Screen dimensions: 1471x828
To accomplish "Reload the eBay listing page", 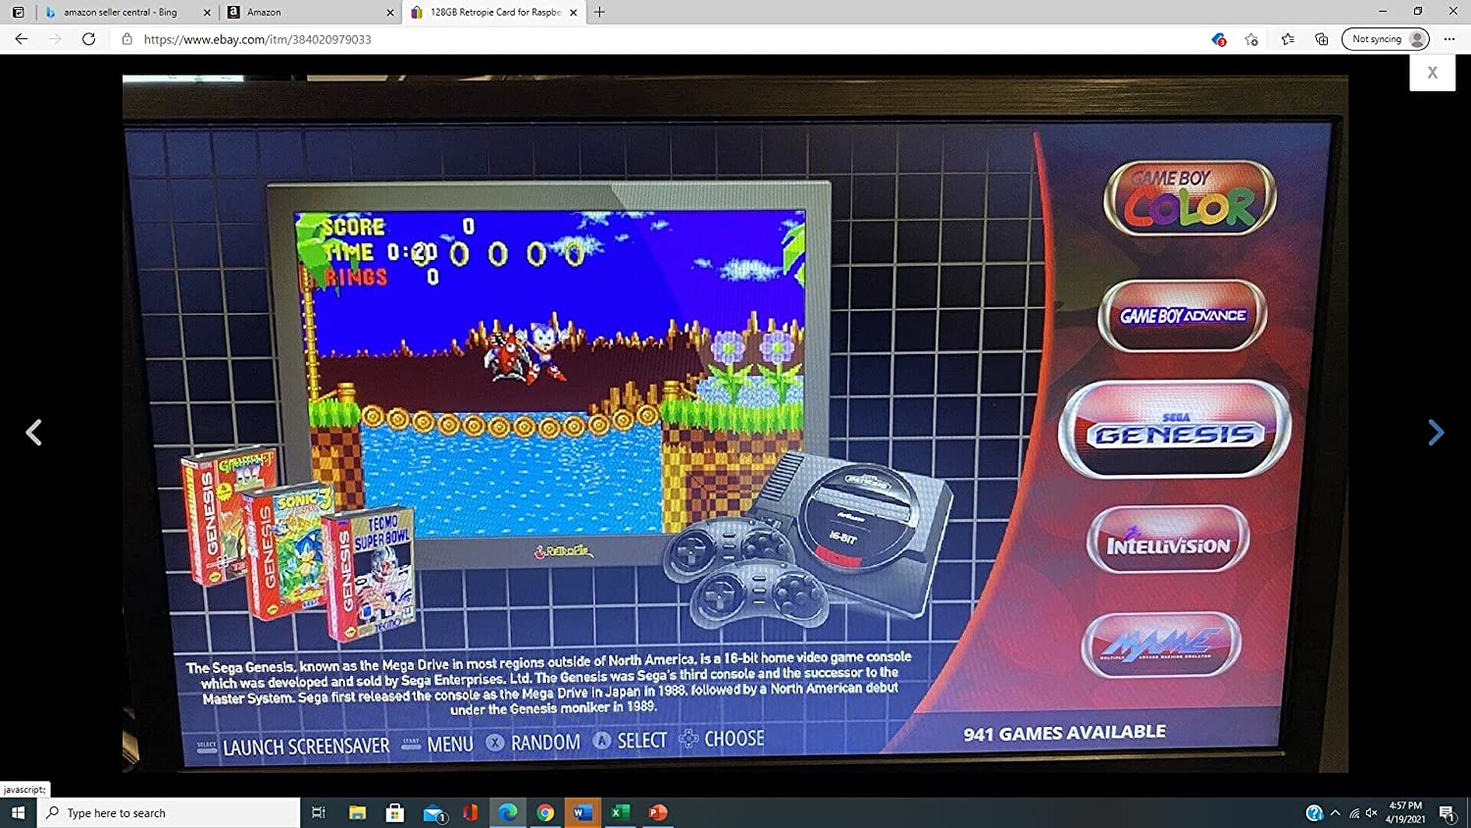I will [x=88, y=39].
